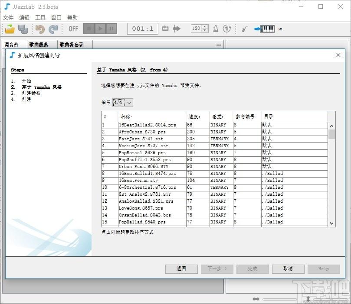Viewport: 351px width, 304px height.
Task: Select row PopShuffle1.S552.prs
Action: 214,160
